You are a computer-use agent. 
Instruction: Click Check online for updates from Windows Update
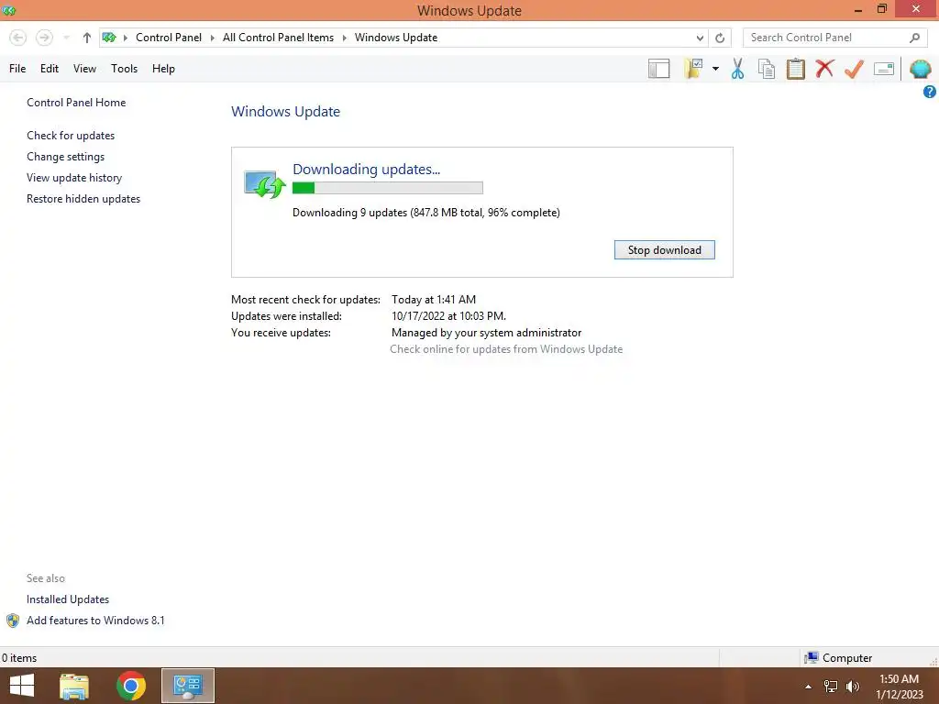tap(506, 349)
